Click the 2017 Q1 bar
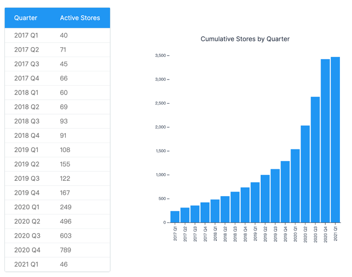This screenshot has width=352, height=277. click(175, 217)
